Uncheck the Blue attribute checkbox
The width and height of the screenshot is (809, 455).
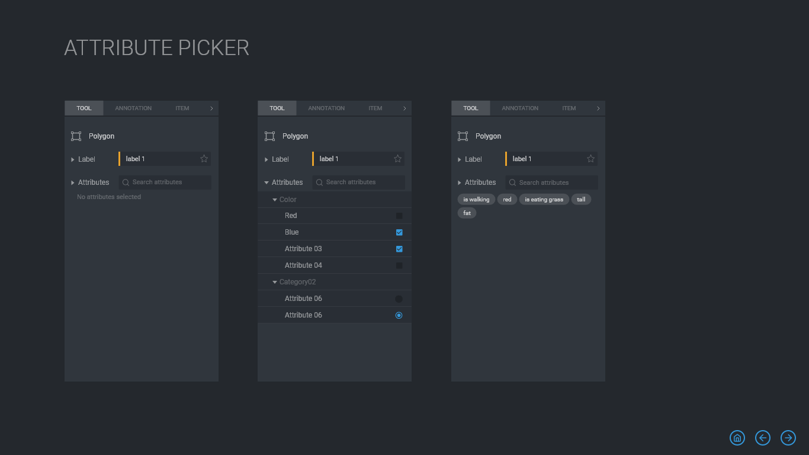399,232
